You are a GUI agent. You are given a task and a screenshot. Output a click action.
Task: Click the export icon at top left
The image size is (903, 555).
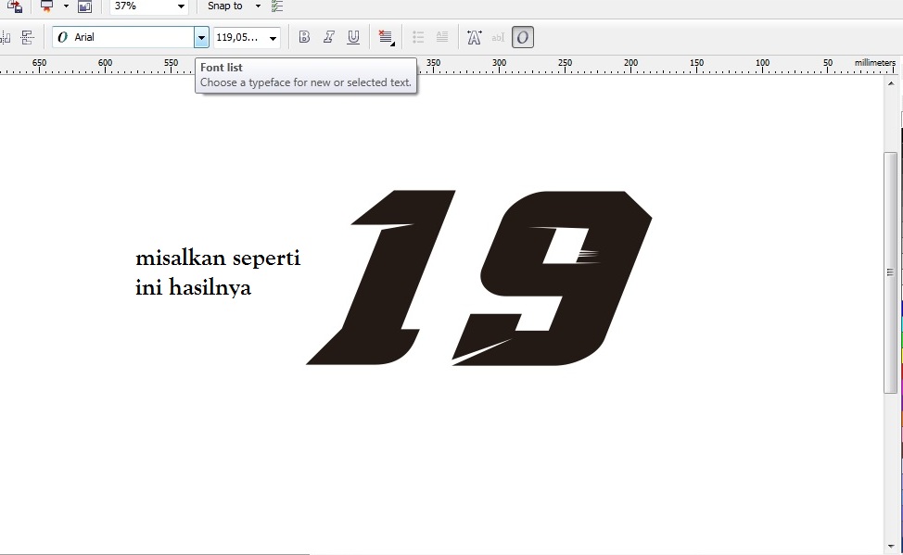(x=14, y=6)
